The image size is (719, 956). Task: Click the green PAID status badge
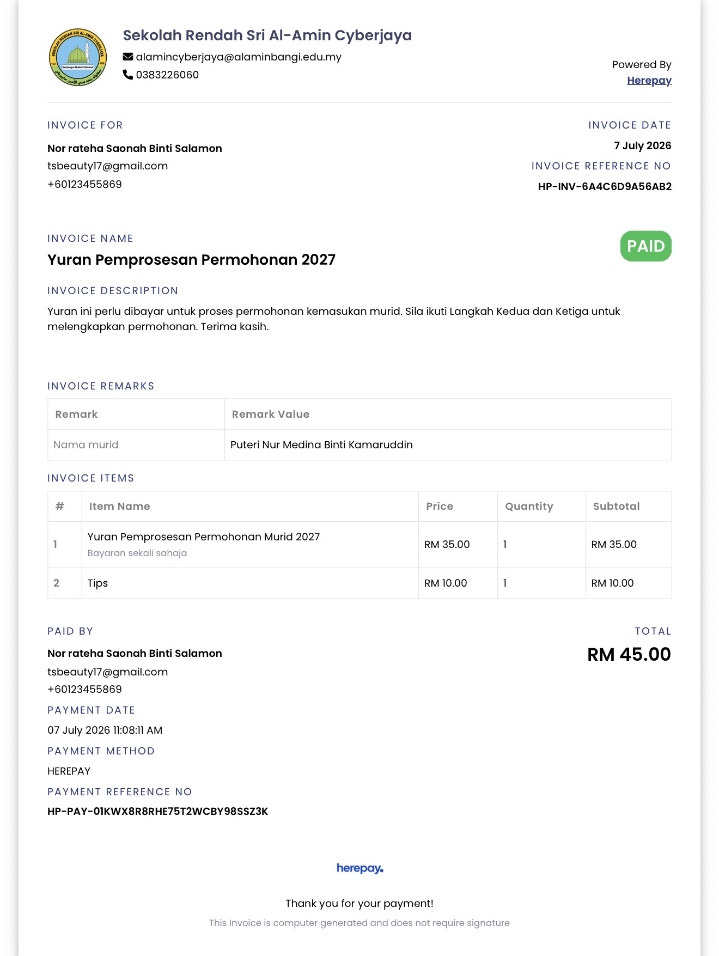pos(645,246)
